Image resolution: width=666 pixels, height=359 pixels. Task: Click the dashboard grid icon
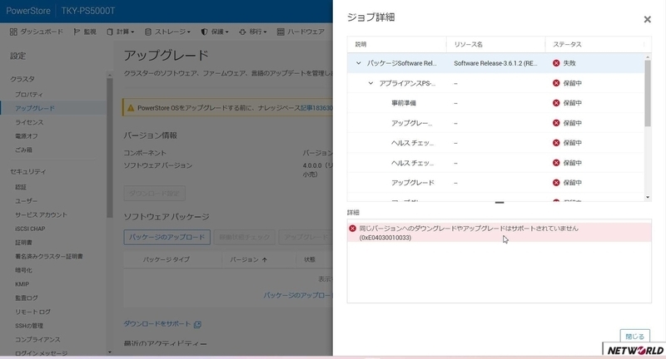click(13, 32)
